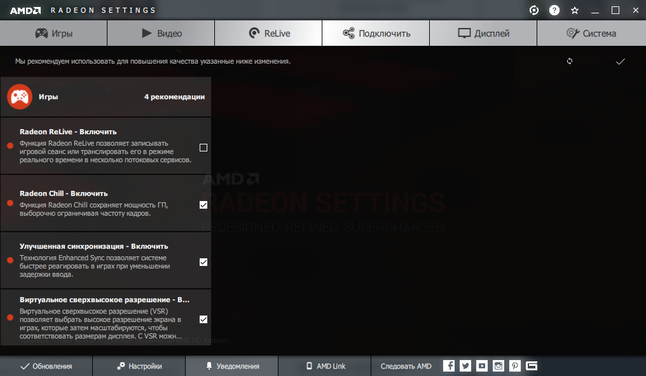Click the red gamepad Игры icon
Viewport: 646px width, 376px height.
pyautogui.click(x=20, y=97)
